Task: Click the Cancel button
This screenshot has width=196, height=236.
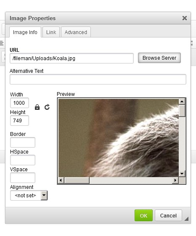Action: coord(168,215)
